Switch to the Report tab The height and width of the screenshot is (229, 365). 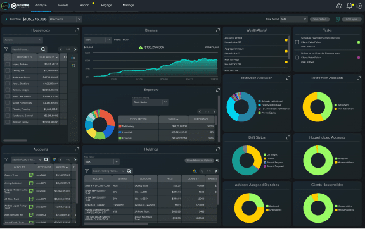tap(85, 5)
